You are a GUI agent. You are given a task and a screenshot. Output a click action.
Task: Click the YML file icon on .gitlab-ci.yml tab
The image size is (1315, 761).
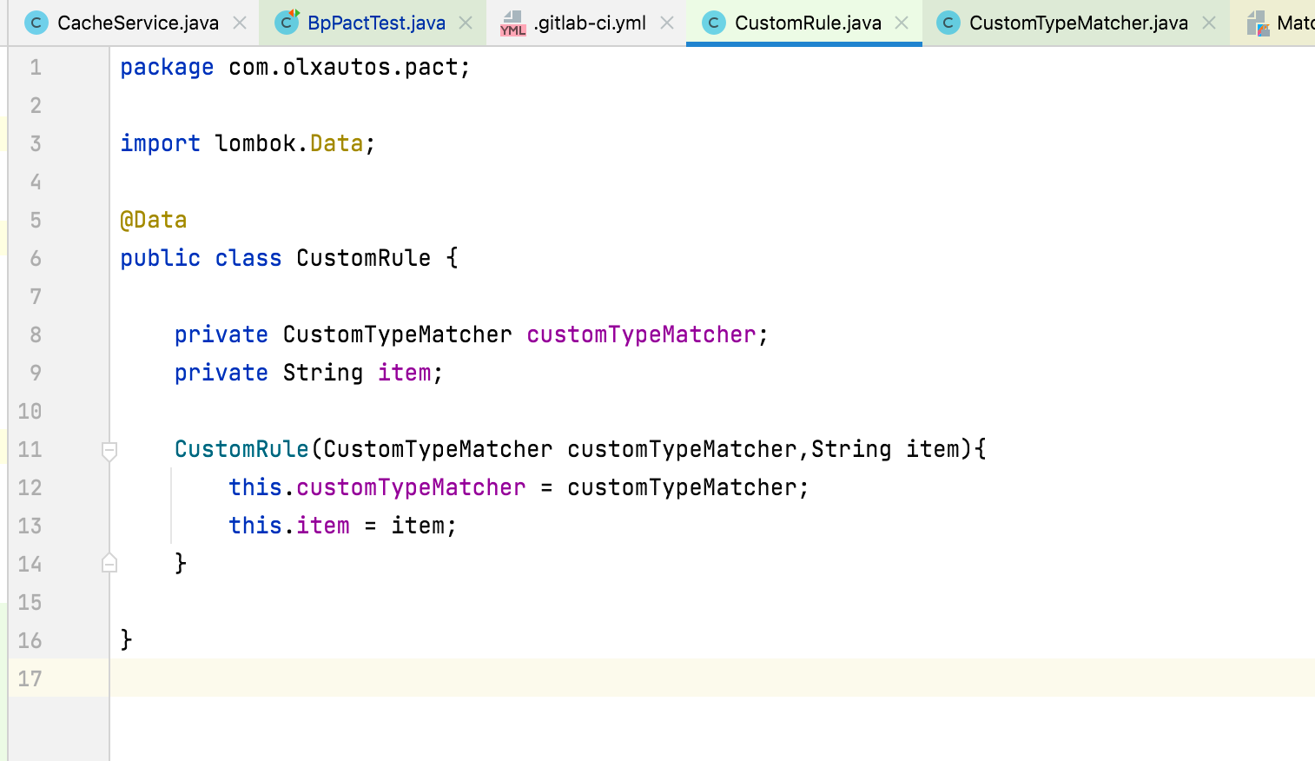(512, 23)
